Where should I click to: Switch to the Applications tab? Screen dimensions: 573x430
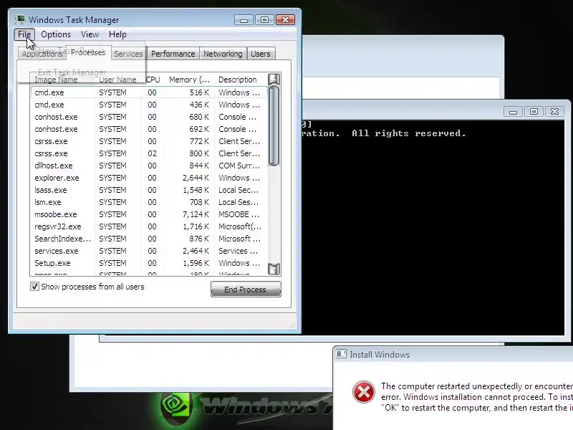click(42, 54)
